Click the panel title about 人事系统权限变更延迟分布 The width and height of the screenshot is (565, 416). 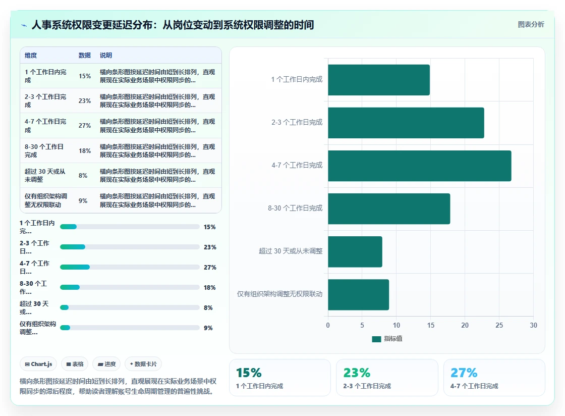[173, 25]
